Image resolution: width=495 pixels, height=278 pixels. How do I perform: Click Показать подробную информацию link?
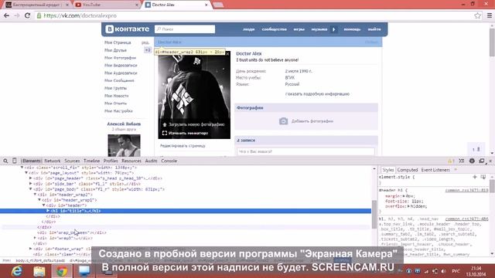317,94
